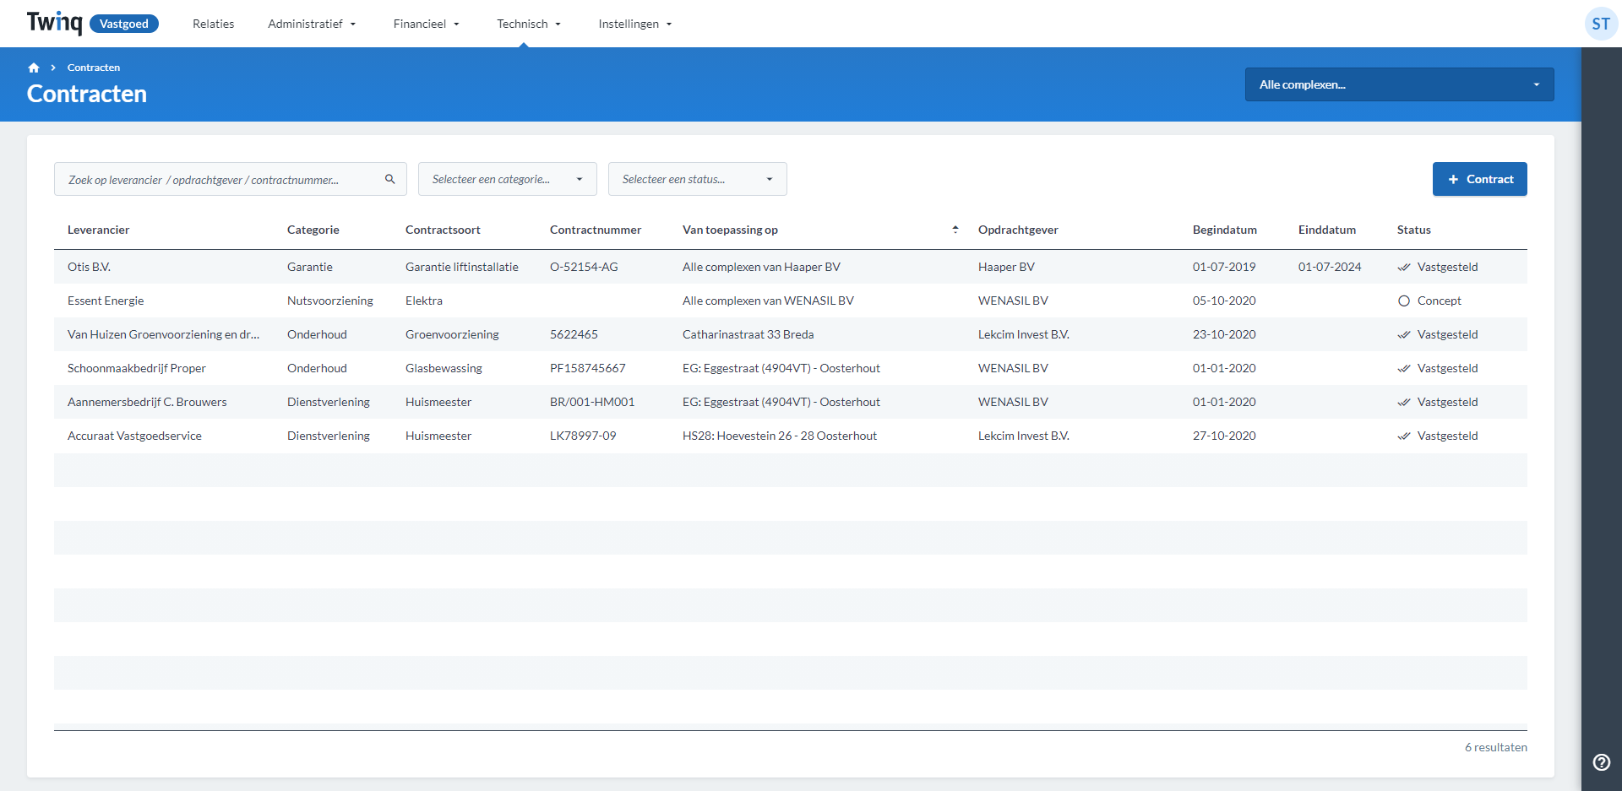Open the Technisch menu
The height and width of the screenshot is (791, 1622).
[x=528, y=24]
